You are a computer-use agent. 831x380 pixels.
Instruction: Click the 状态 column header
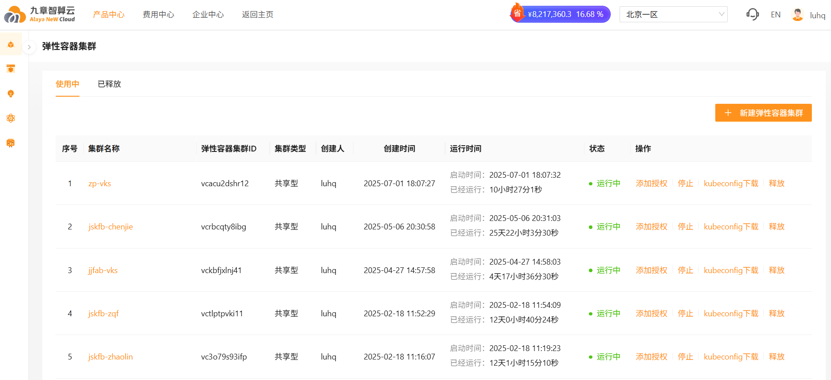(x=597, y=149)
